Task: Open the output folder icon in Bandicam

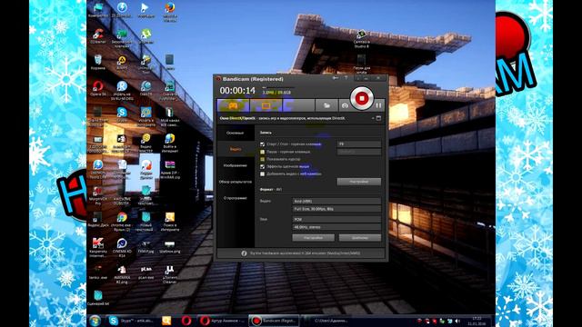Action: pyautogui.click(x=326, y=105)
